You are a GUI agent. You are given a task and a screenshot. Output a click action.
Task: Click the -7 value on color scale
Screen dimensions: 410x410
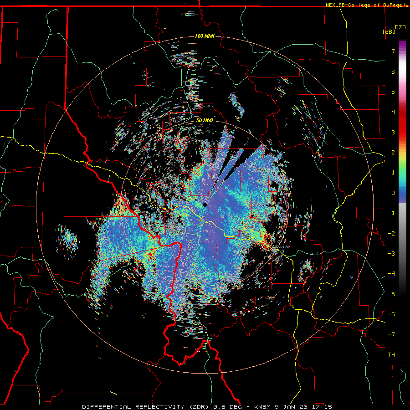pyautogui.click(x=391, y=334)
